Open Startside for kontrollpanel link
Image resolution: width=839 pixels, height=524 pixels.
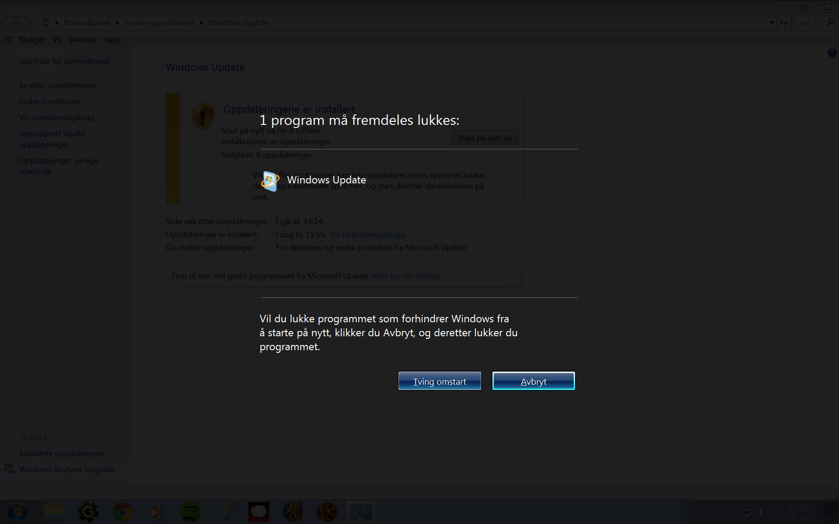pos(65,61)
